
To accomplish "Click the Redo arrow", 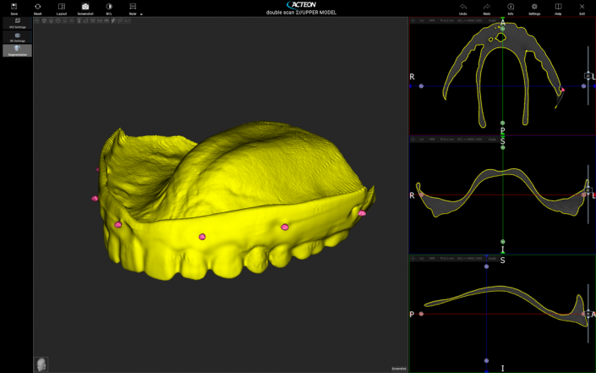I will tap(487, 8).
